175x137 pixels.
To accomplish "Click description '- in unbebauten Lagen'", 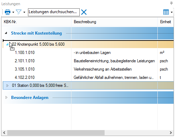I will (92, 53).
